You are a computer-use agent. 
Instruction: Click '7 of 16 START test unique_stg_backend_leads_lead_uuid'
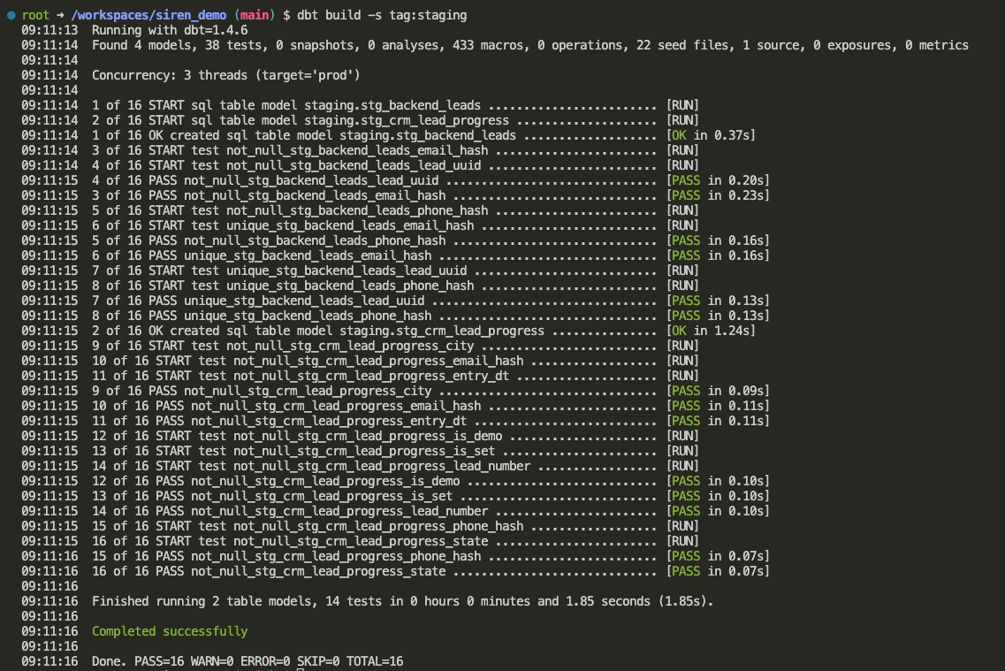pyautogui.click(x=278, y=271)
